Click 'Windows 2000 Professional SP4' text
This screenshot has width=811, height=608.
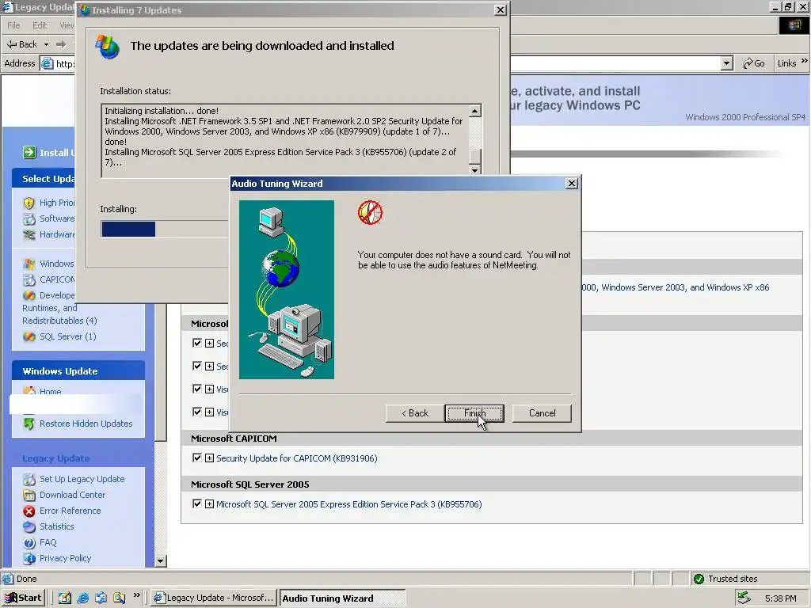coord(744,117)
